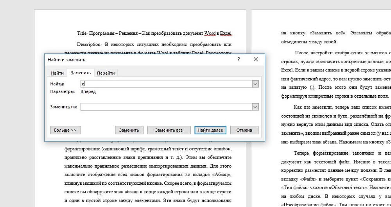Expand more options with Больше >>

[65, 130]
